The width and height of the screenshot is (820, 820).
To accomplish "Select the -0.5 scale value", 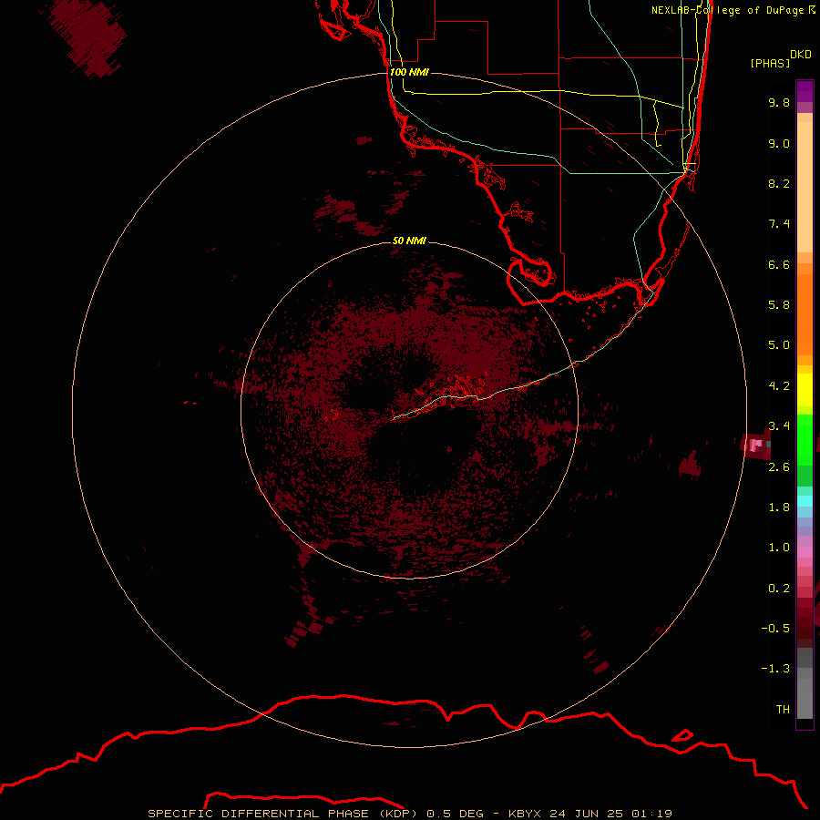I will pos(775,629).
